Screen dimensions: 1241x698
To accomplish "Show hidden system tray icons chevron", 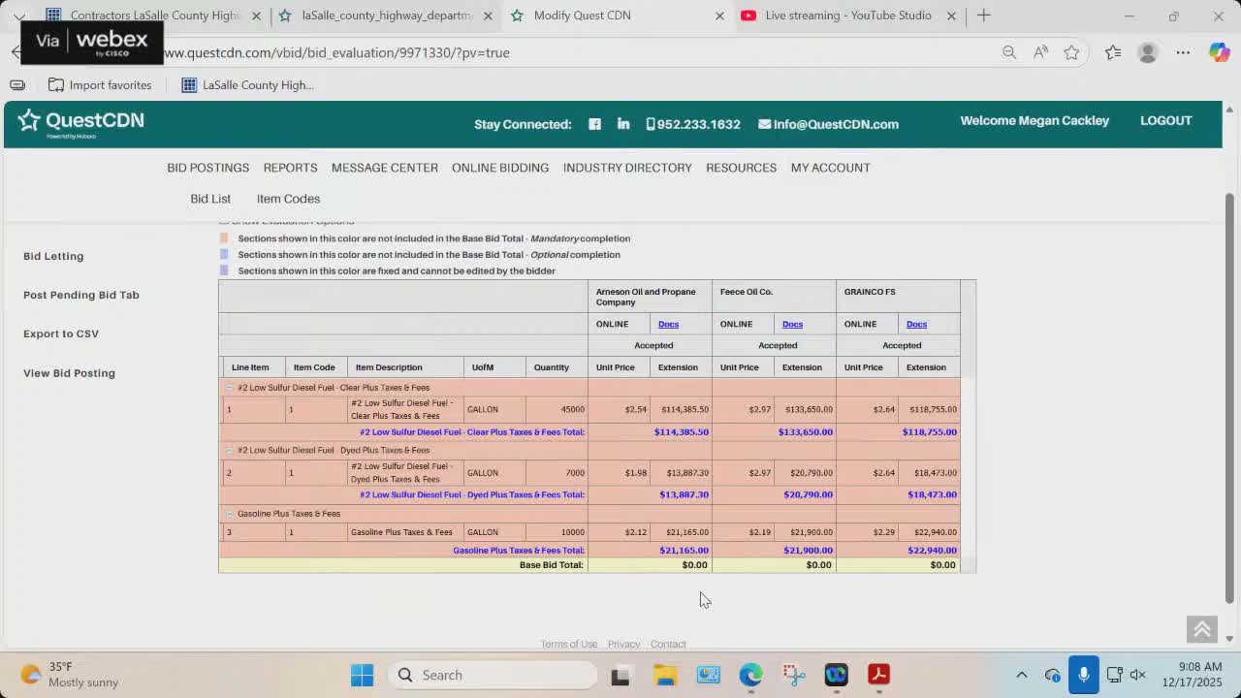I will coord(1021,675).
